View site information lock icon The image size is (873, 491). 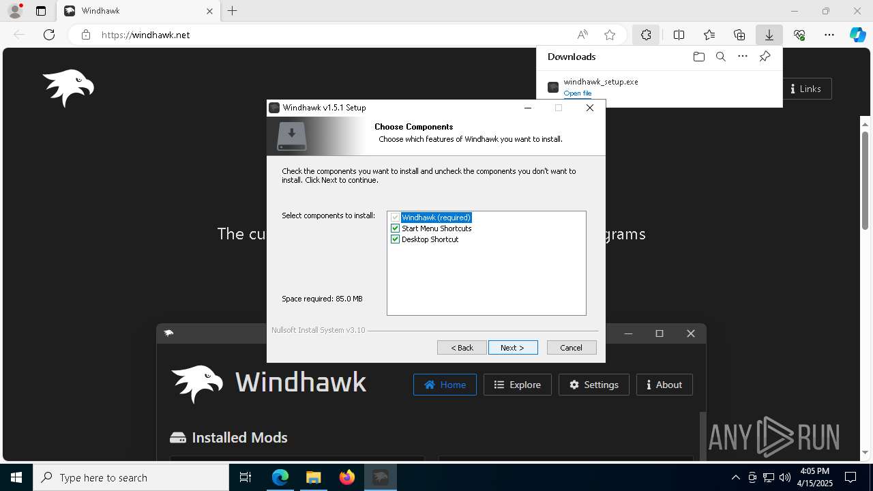coord(86,35)
